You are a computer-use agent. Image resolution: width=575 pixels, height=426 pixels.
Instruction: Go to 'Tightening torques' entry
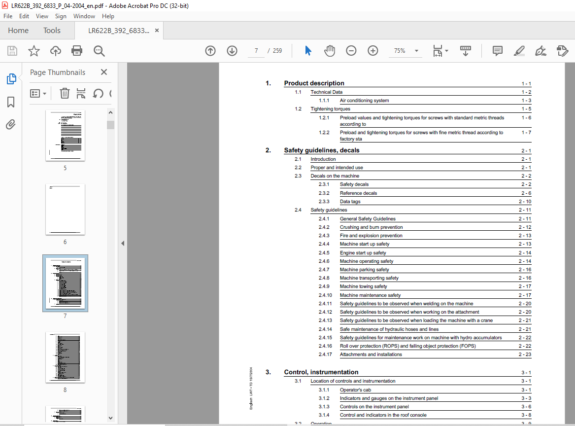tap(330, 109)
